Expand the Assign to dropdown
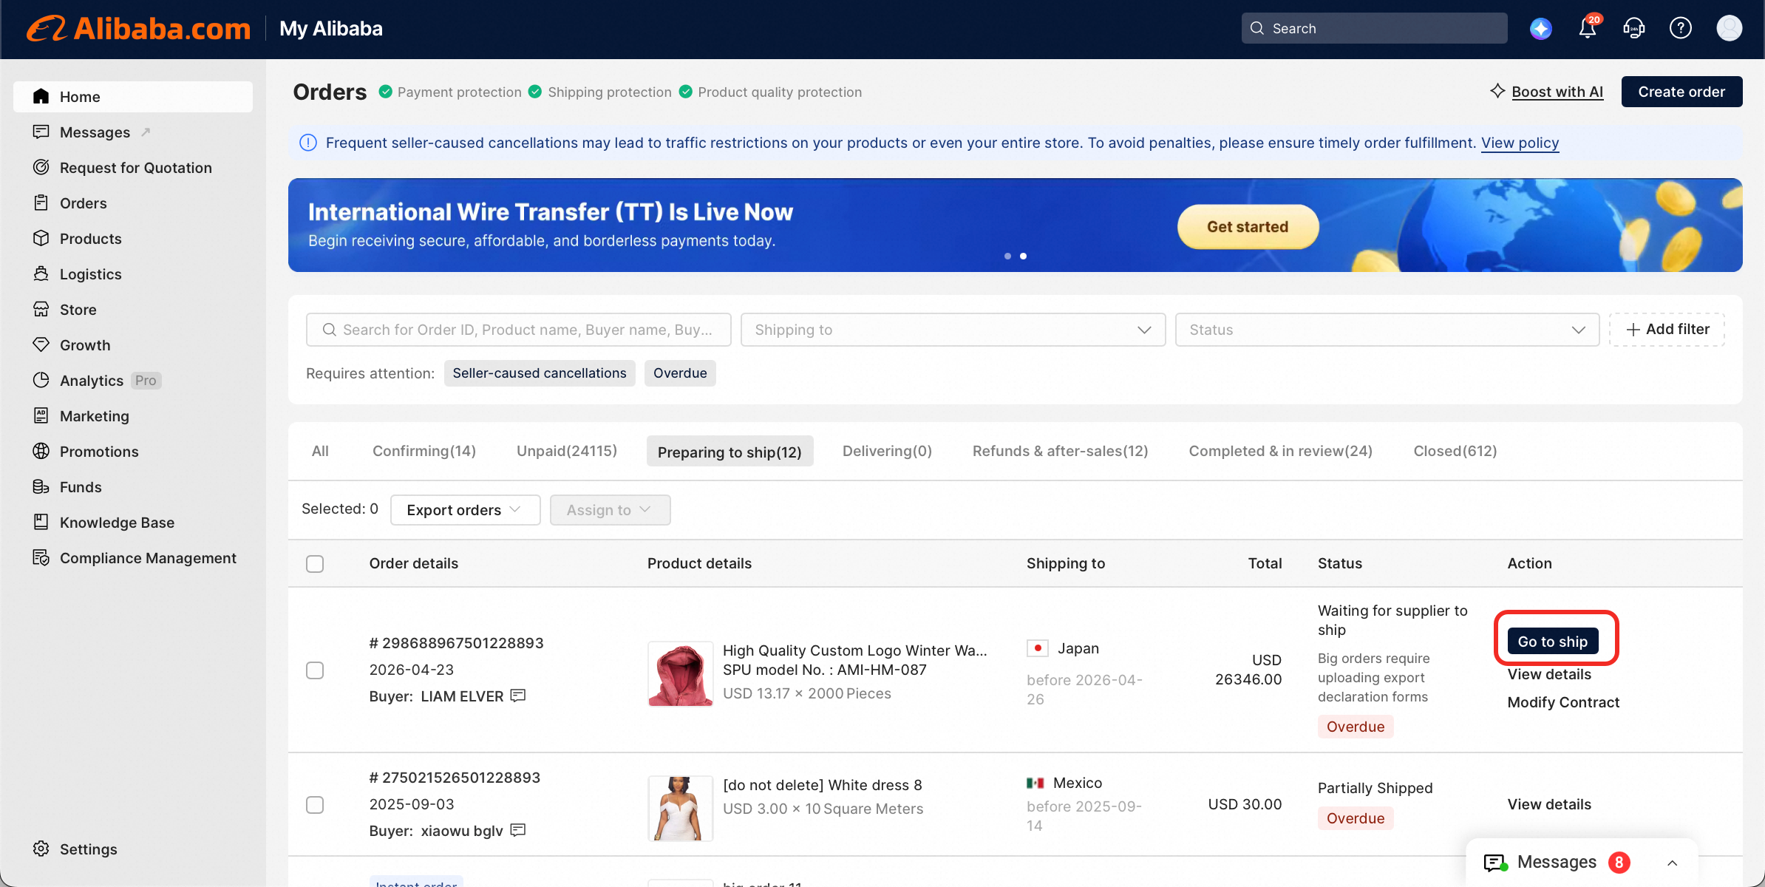The width and height of the screenshot is (1765, 887). coord(611,510)
